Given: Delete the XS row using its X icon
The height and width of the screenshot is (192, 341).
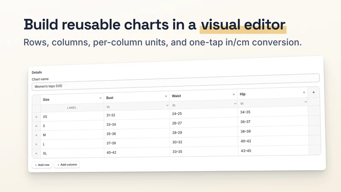Looking at the screenshot, I should pyautogui.click(x=36, y=117).
